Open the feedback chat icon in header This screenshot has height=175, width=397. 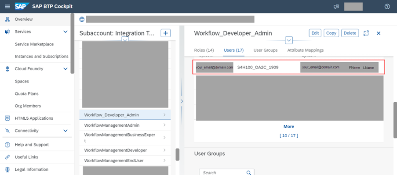[336, 7]
